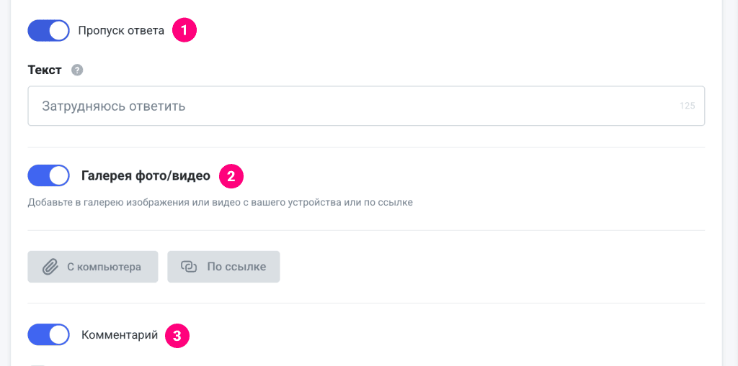
Task: Click the Комментарий label text
Action: point(120,335)
